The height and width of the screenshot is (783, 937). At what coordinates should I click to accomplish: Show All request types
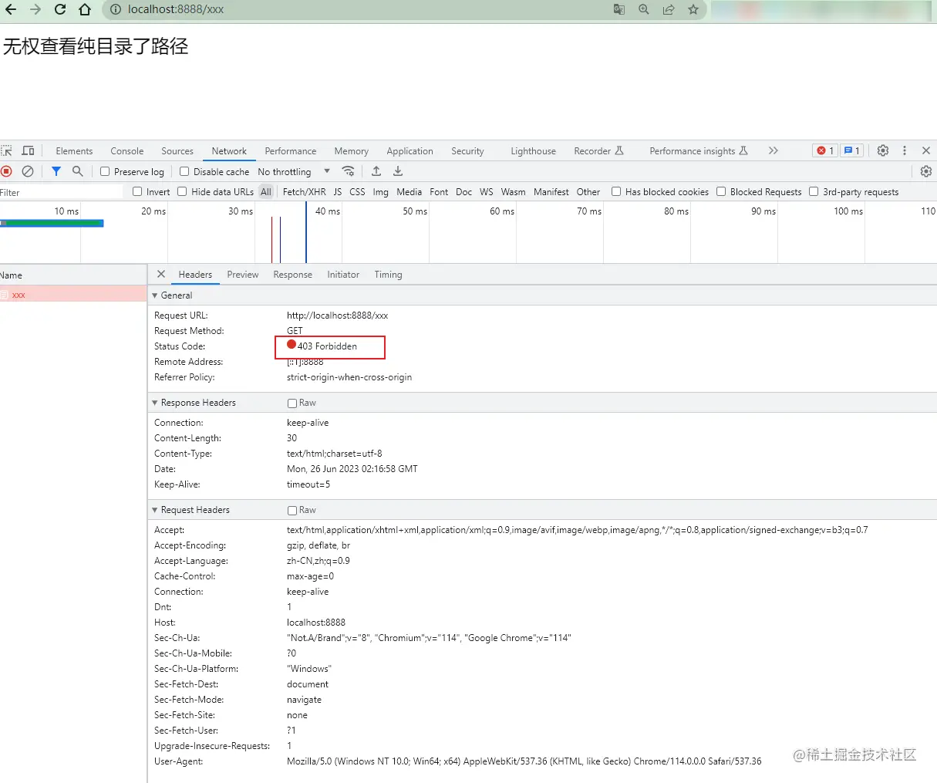[x=266, y=192]
